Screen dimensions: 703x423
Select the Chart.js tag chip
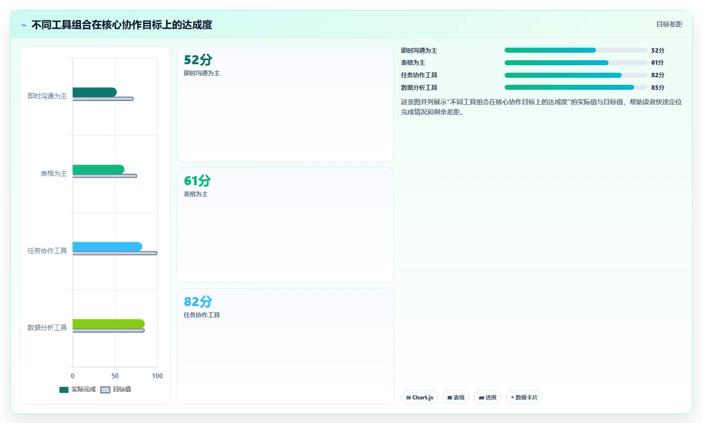pyautogui.click(x=420, y=397)
